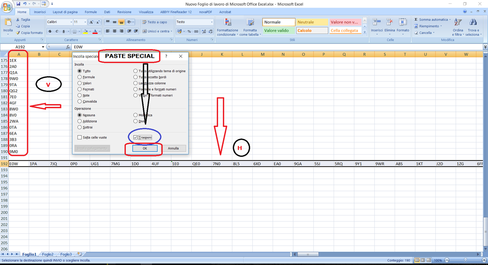Screen dimensions: 488x265
Task: Expand cell styles gallery arrow
Action: 364,33
